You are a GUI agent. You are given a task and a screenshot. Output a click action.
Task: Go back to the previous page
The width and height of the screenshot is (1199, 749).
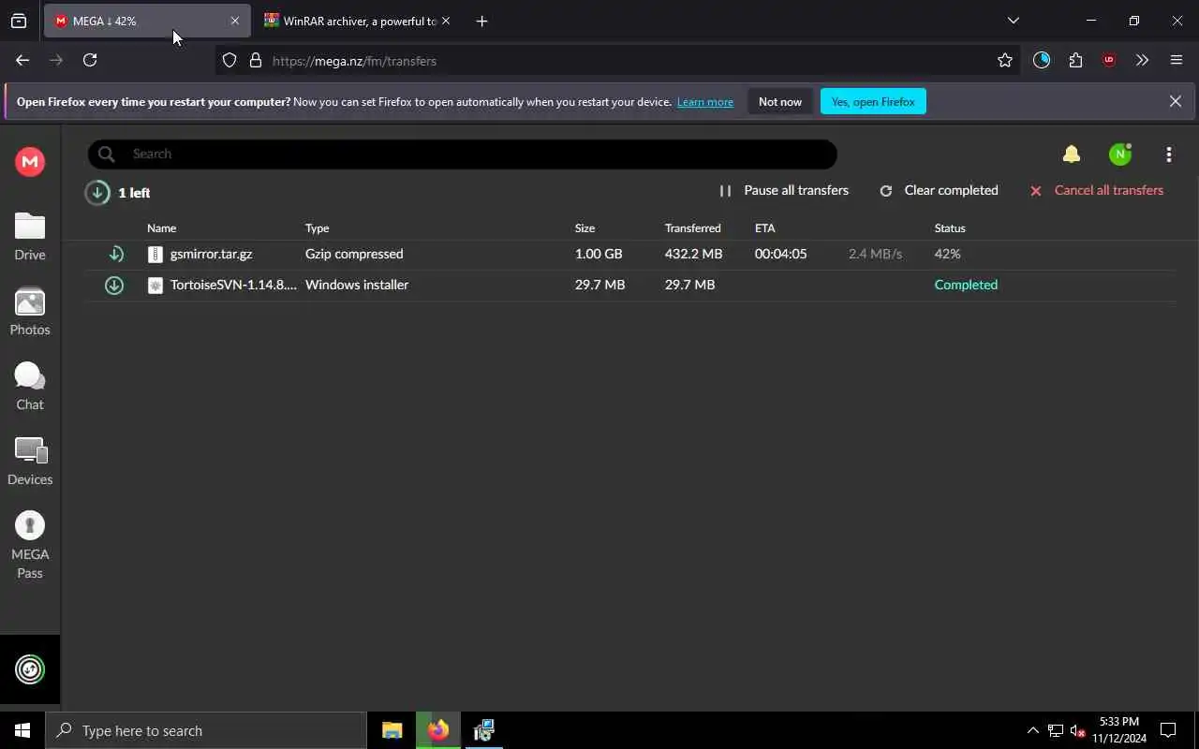click(22, 60)
